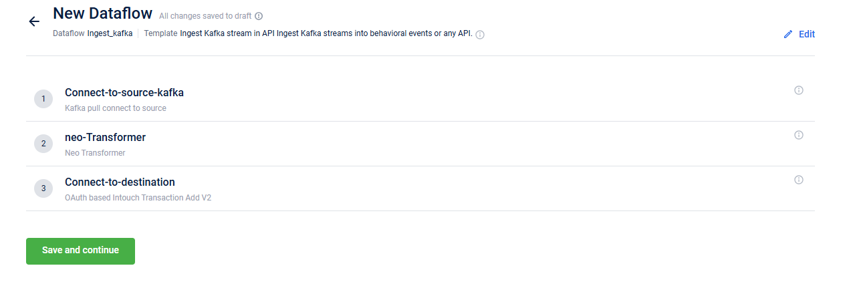Click 'Kafka pull connect to source' subtitle

point(115,108)
